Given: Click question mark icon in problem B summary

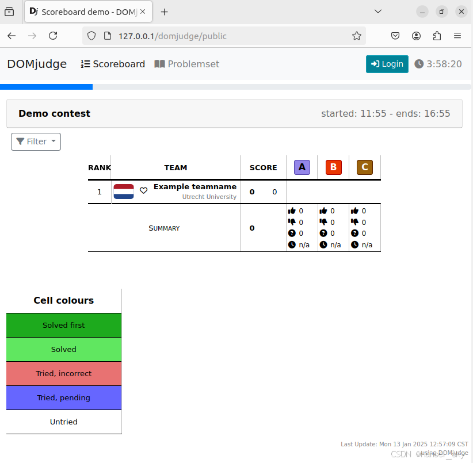Looking at the screenshot, I should (323, 233).
